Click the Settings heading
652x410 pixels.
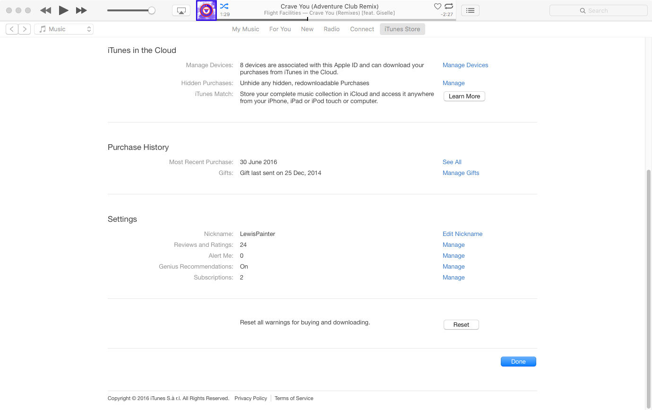(x=122, y=219)
